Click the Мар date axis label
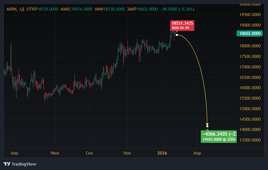Image resolution: width=268 pixels, height=170 pixels. click(197, 153)
